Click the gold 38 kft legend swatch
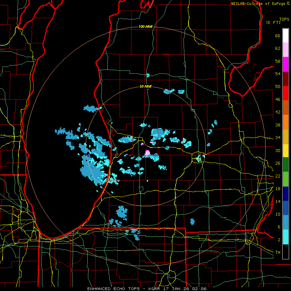The image size is (291, 291). (x=286, y=137)
